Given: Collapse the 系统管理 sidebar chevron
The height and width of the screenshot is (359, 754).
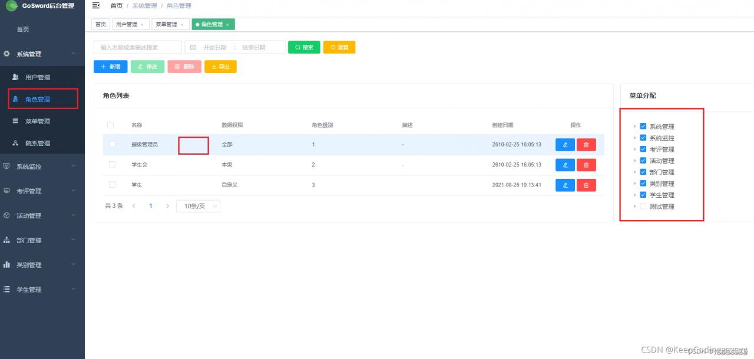Looking at the screenshot, I should 74,54.
